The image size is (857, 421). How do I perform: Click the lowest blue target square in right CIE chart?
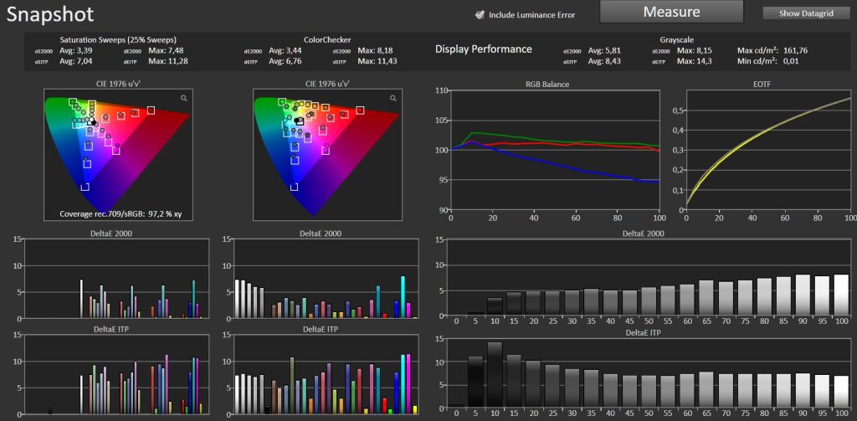point(295,187)
